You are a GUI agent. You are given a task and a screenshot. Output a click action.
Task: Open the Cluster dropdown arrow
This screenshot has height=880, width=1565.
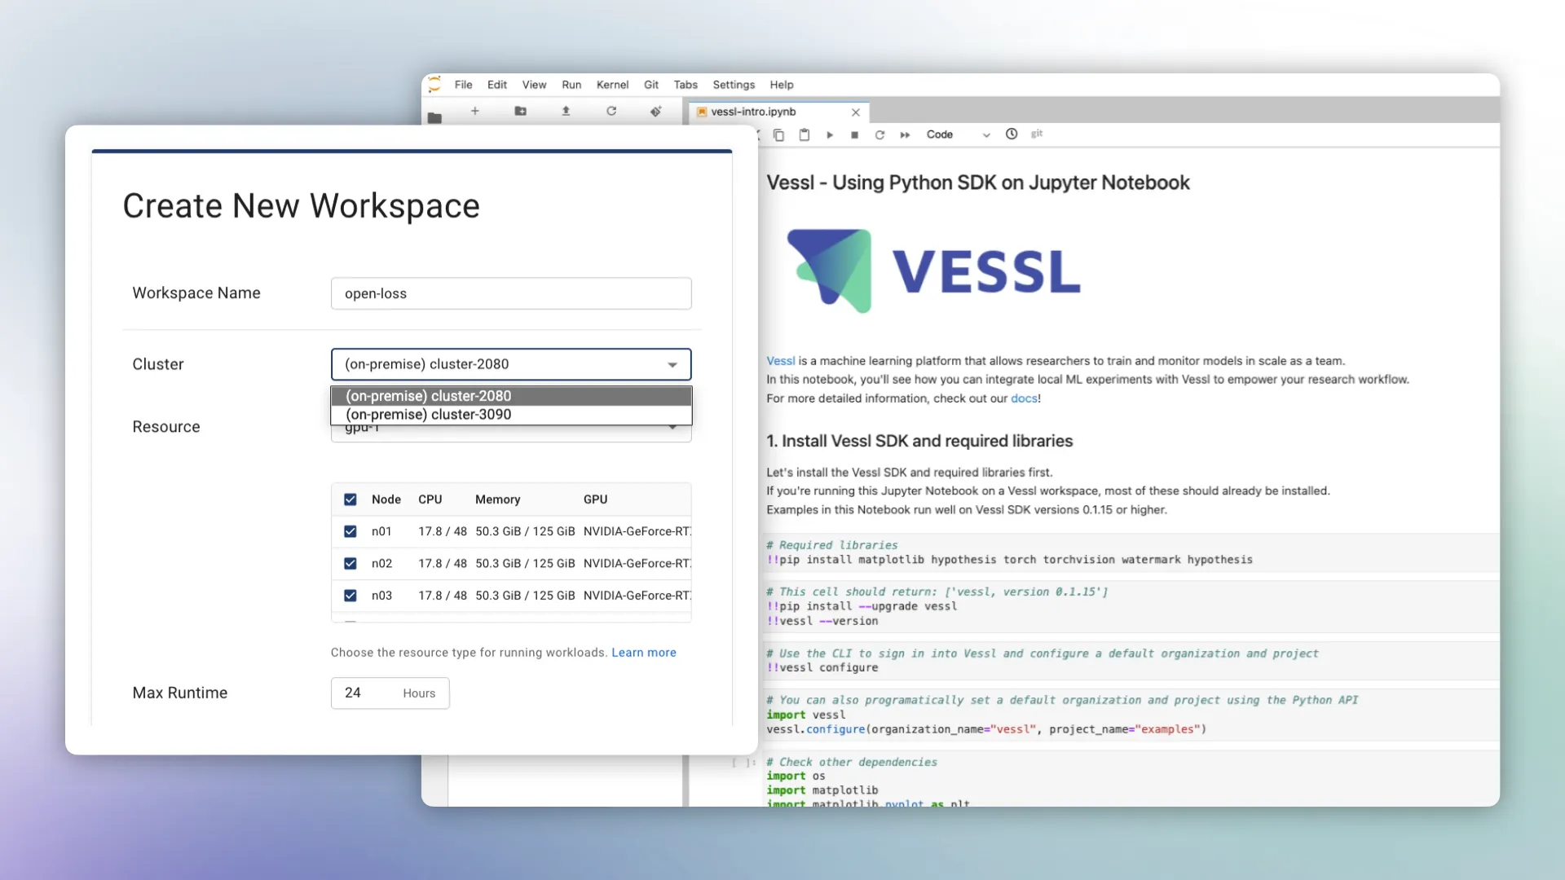[x=672, y=364]
